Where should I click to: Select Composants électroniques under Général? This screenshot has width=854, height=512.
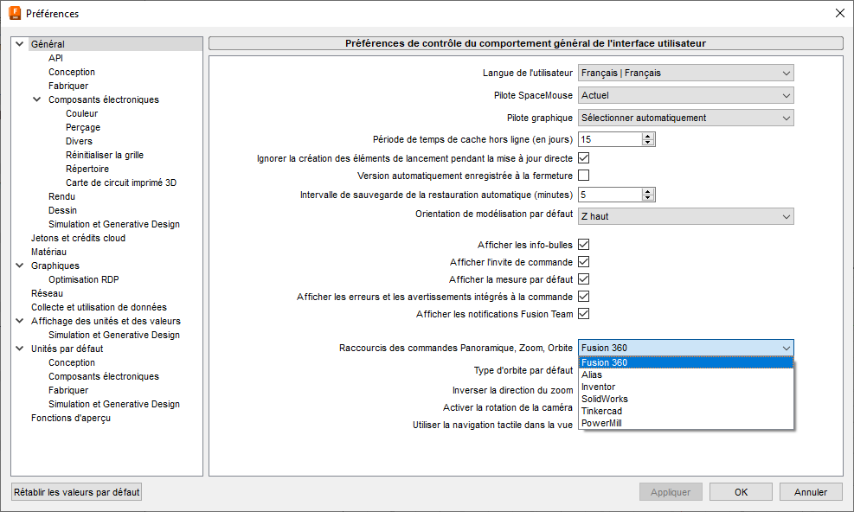(104, 99)
